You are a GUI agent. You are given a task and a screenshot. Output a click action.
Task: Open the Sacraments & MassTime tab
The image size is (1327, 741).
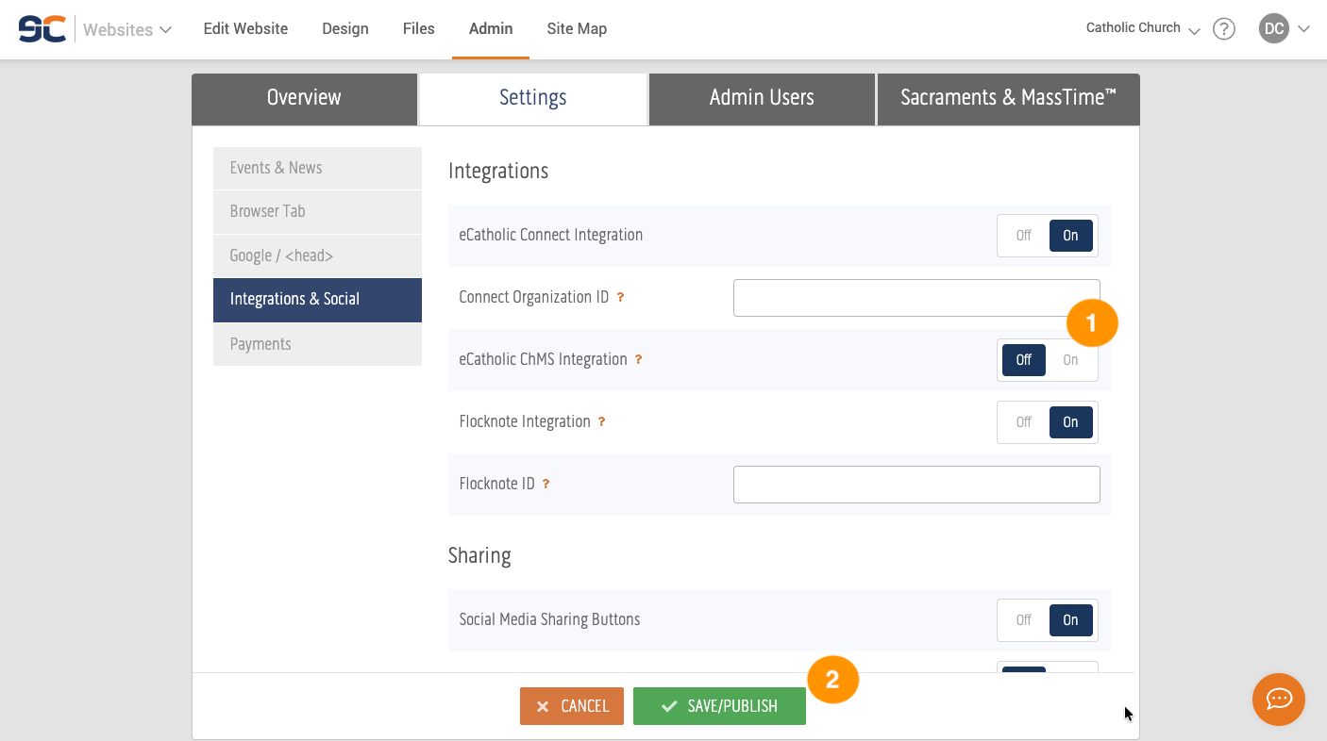(x=1008, y=98)
